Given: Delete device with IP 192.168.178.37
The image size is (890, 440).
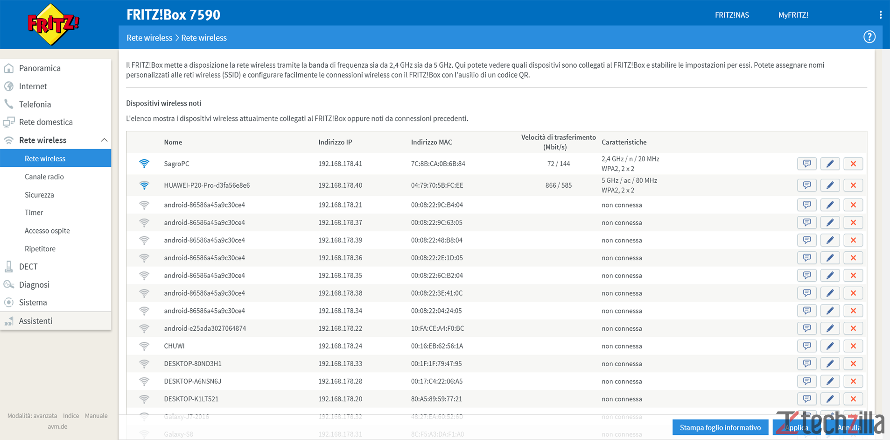Looking at the screenshot, I should [853, 223].
